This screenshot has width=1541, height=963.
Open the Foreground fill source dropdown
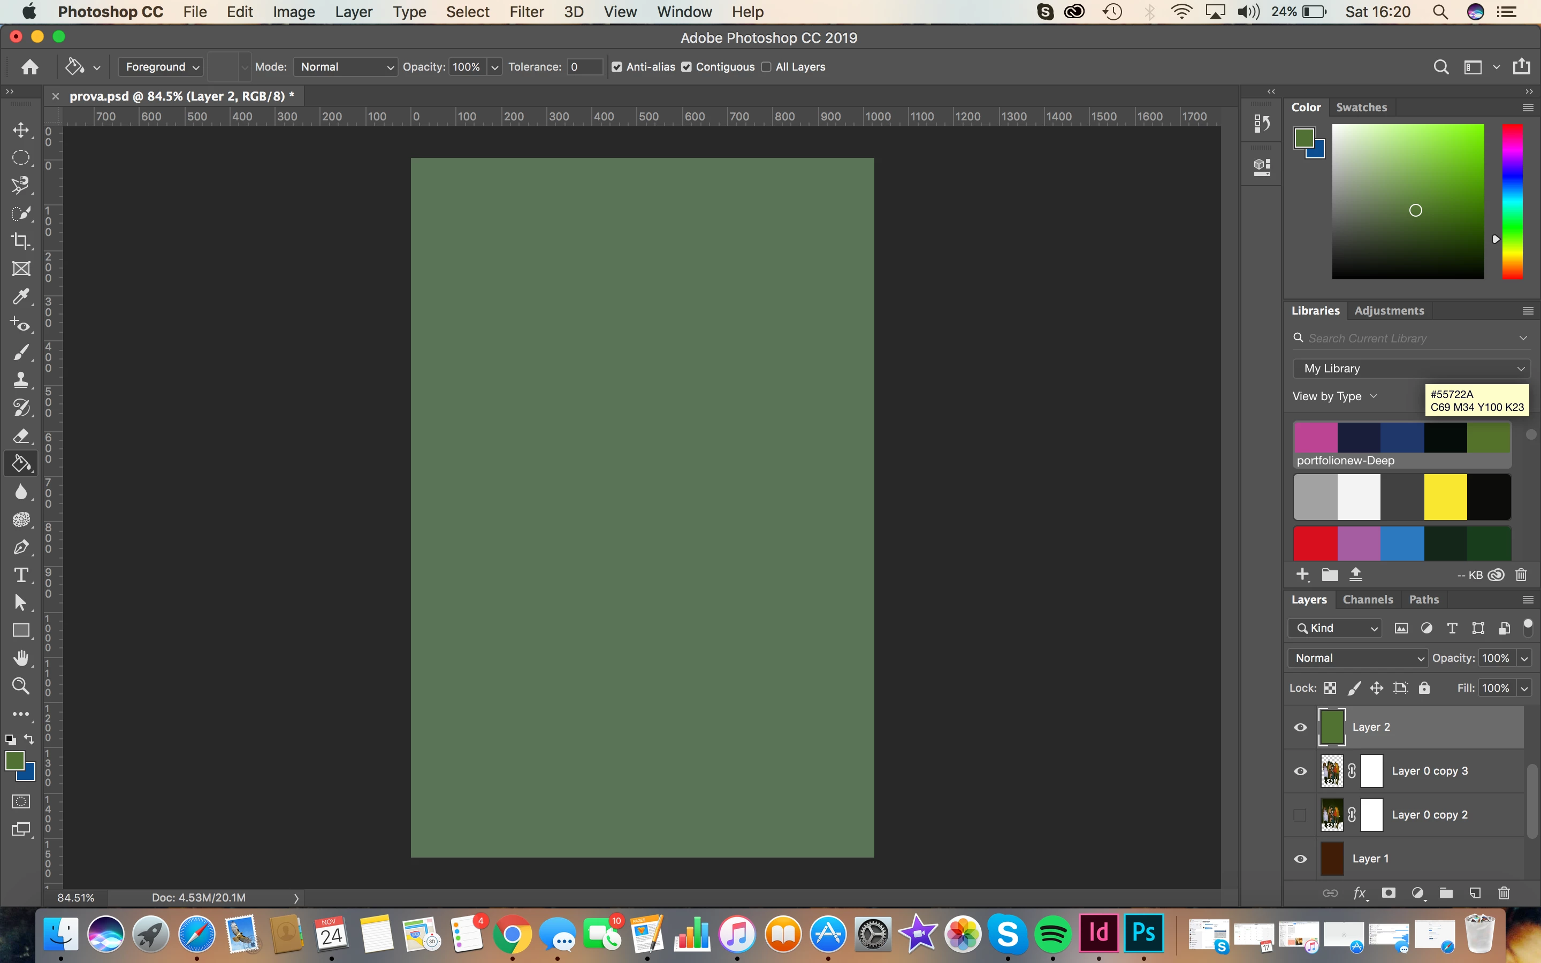(x=162, y=67)
